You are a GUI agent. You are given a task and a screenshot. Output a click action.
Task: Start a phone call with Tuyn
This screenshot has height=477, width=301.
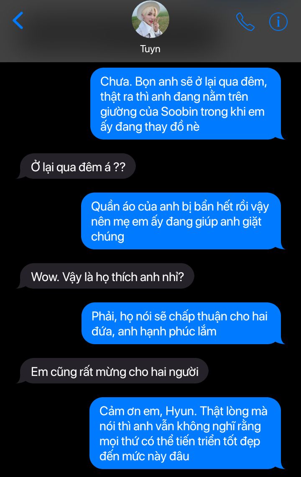(245, 22)
